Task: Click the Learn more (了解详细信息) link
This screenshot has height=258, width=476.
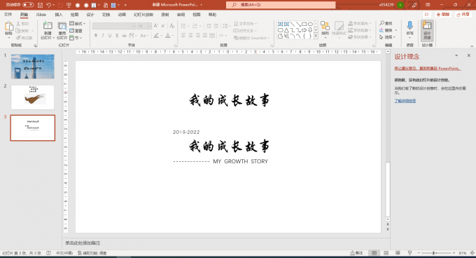Action: (405, 101)
